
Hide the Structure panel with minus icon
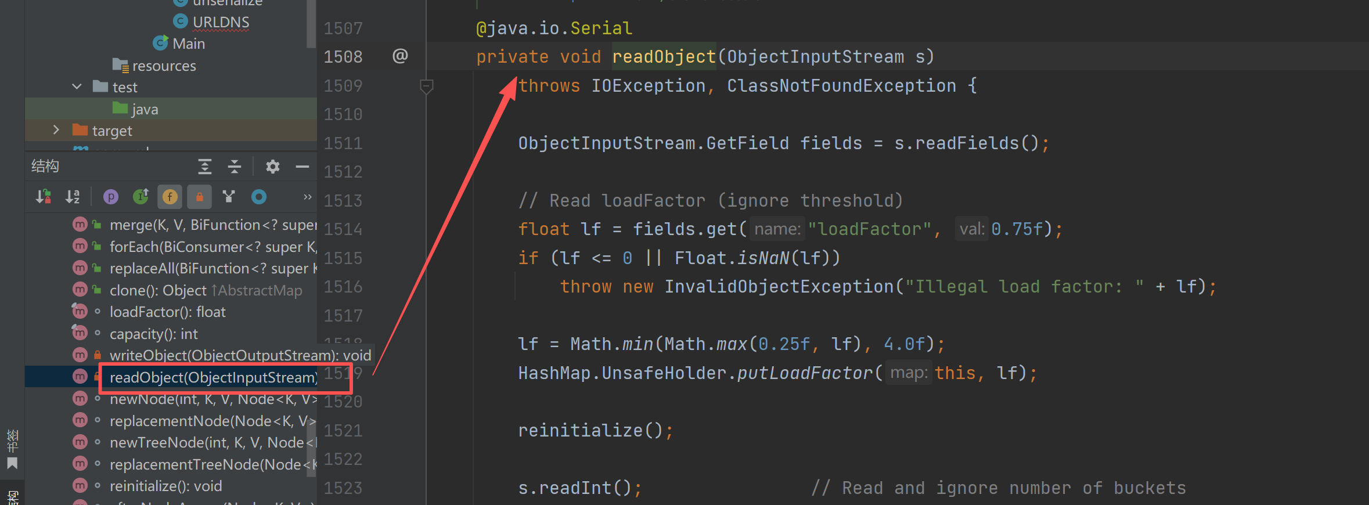click(x=302, y=167)
